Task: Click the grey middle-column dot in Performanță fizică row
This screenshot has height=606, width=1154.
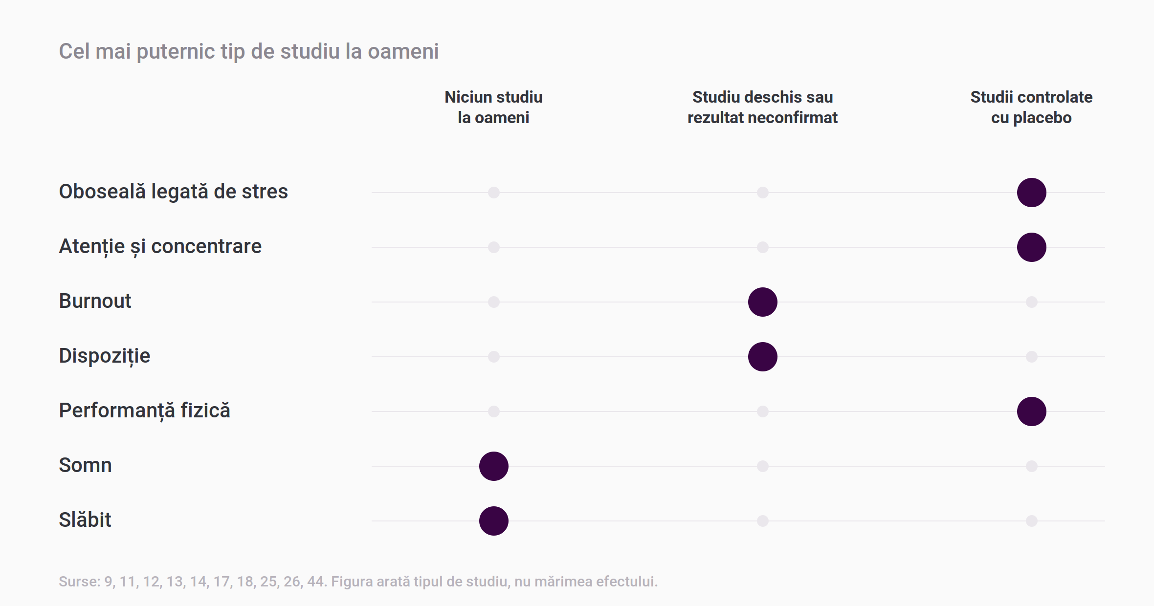Action: (x=763, y=411)
